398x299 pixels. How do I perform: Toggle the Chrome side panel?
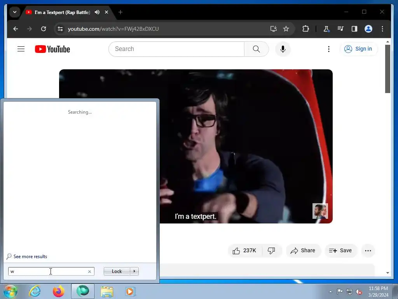354,29
